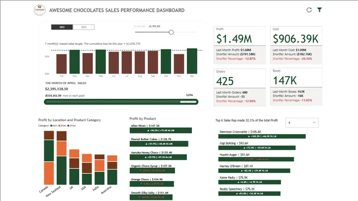
Task: Select the May bar in sales chart
Action: [101, 62]
